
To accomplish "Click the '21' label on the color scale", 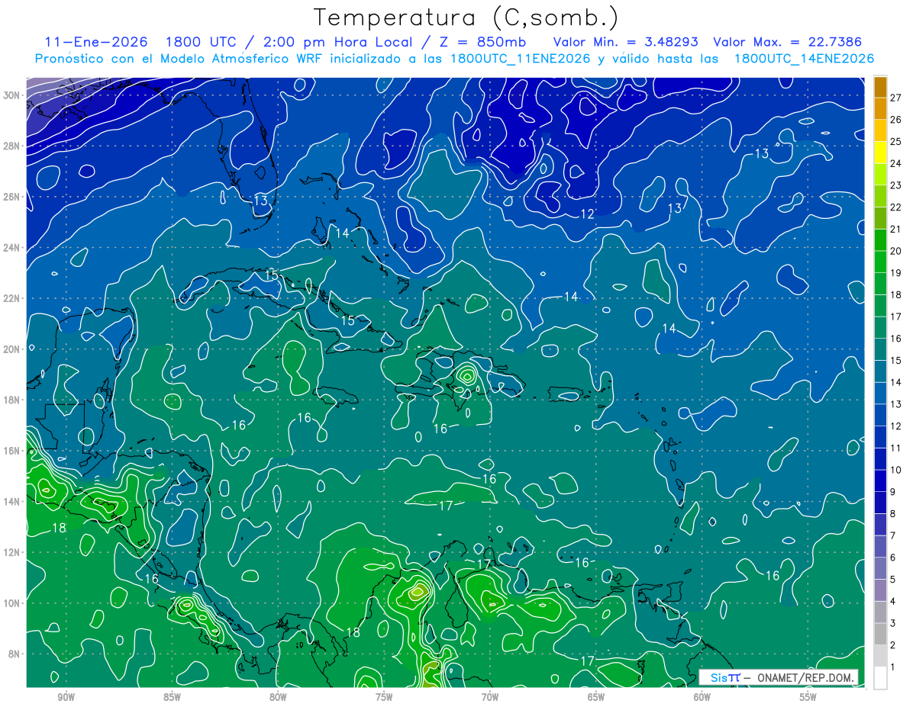I will point(896,229).
